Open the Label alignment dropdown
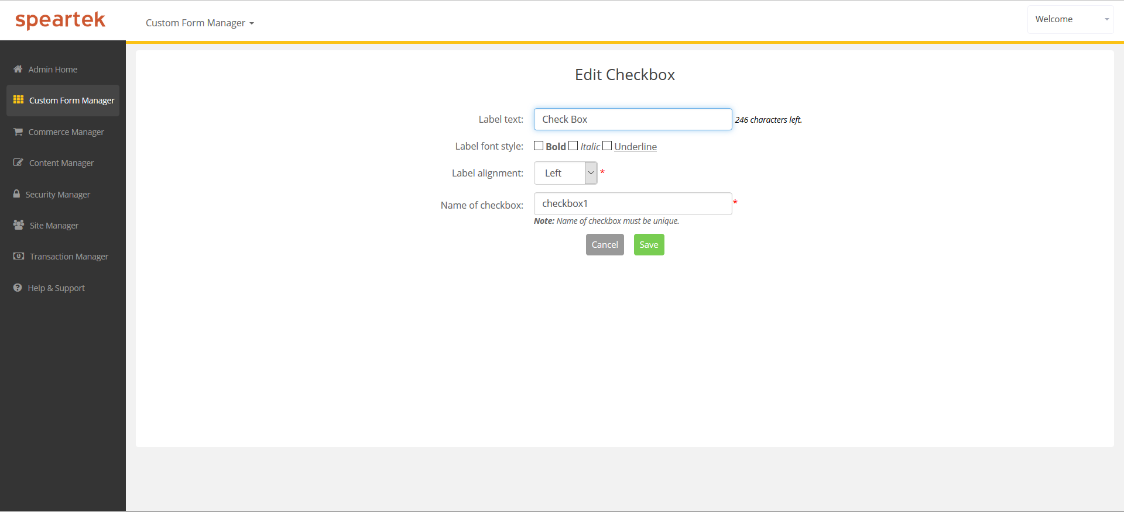 (x=566, y=173)
